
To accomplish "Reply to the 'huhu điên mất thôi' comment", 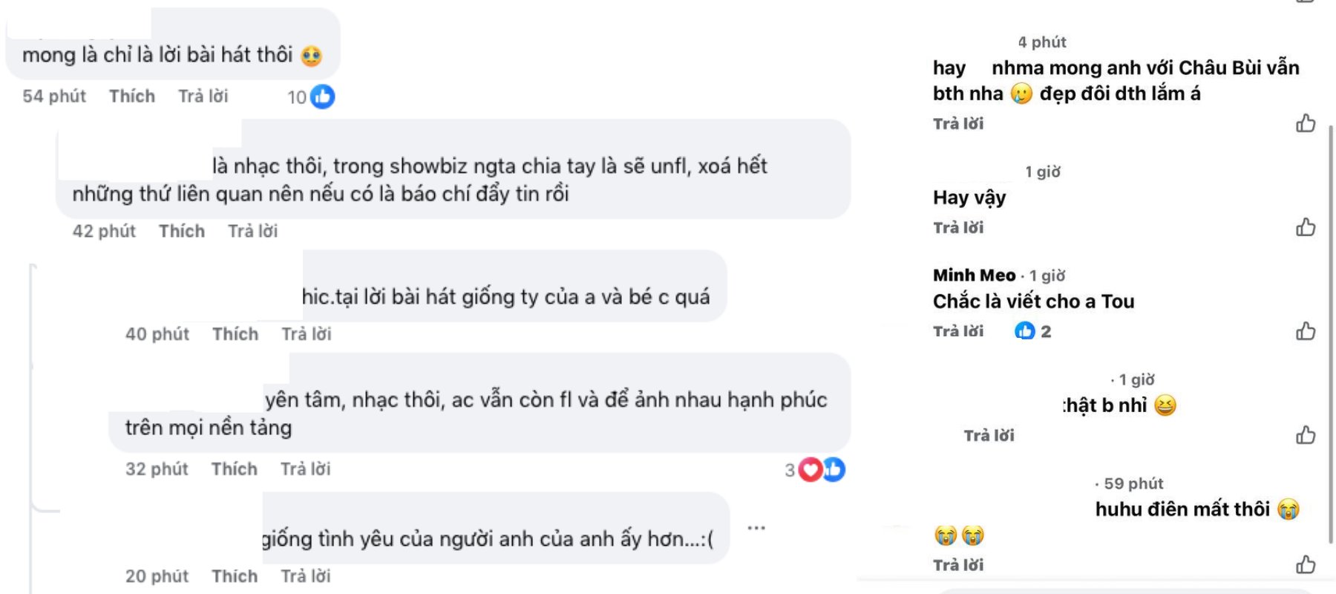I will tap(957, 565).
